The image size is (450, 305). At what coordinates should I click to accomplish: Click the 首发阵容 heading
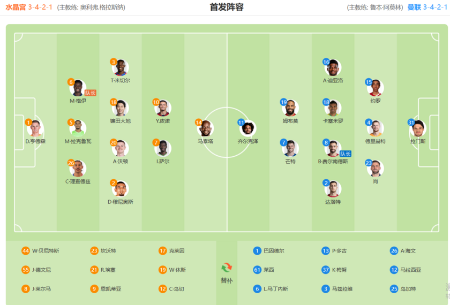(227, 7)
